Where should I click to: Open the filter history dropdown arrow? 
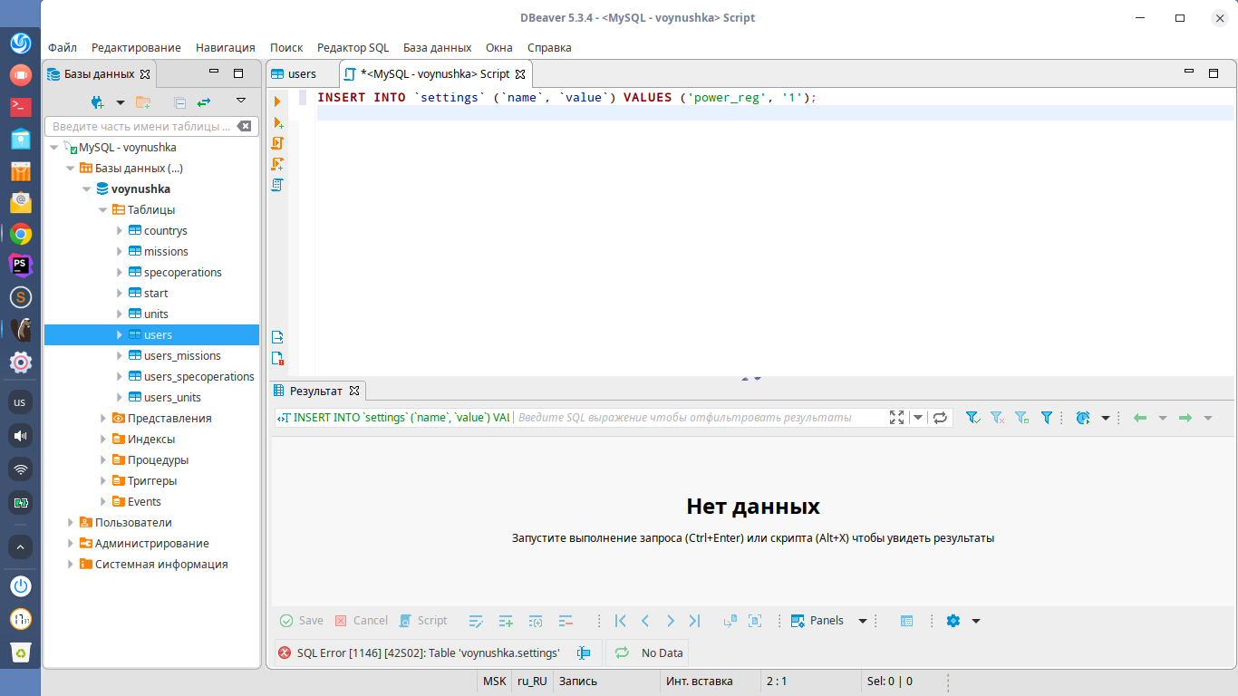pyautogui.click(x=918, y=418)
